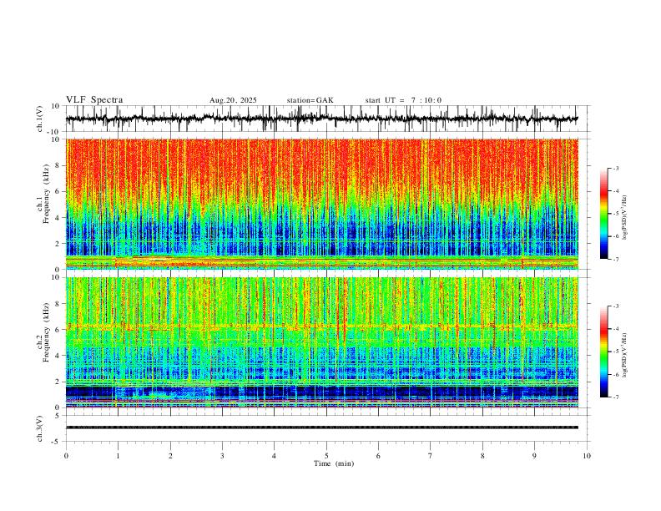Screen dimensions: 661x511
Task: Click the lower PSD color scale bar
Action: pos(603,352)
